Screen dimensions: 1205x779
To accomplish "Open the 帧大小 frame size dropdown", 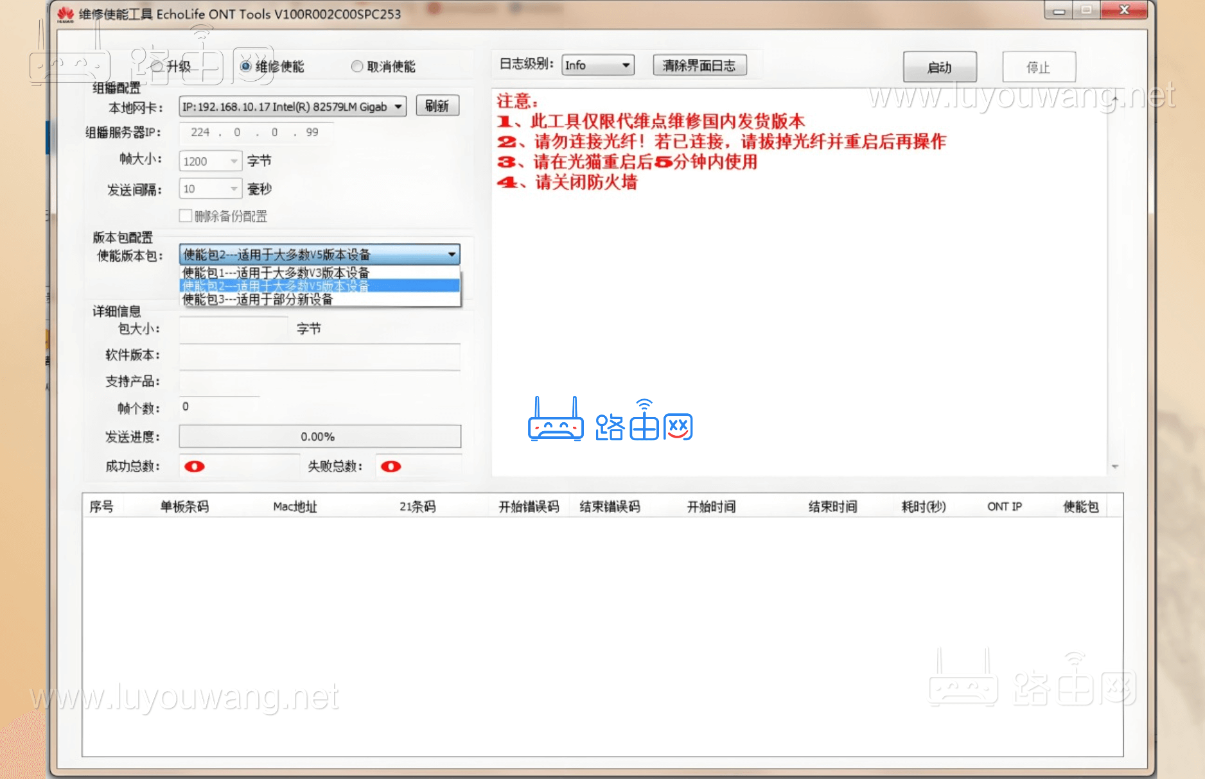I will pos(233,160).
